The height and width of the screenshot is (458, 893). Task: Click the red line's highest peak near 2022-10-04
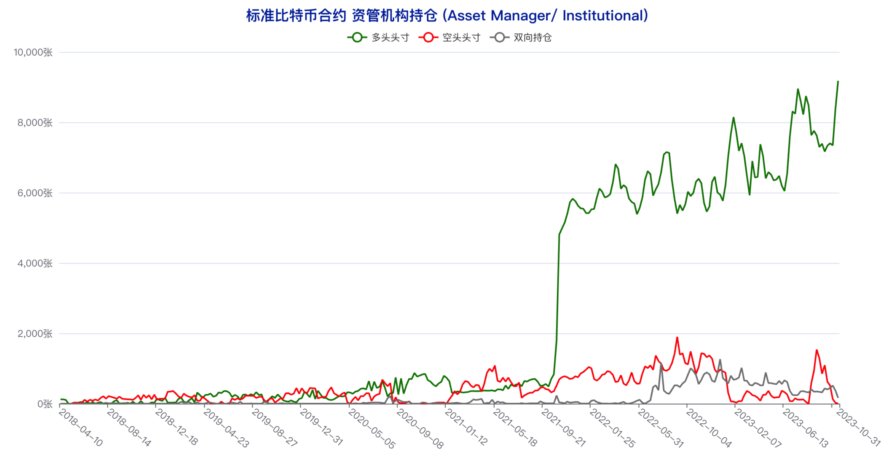point(677,338)
